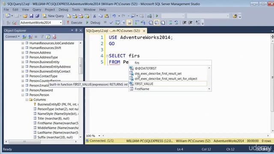The image size is (274, 154).
Task: Open the Tools menu
Action: click(76, 9)
